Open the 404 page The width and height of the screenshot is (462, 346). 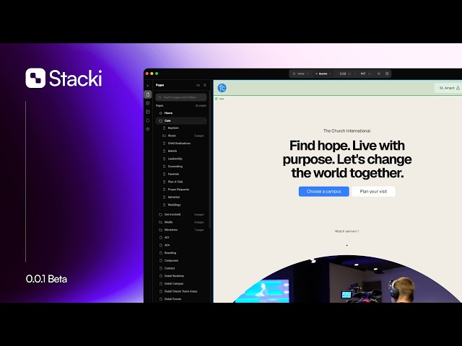coord(181,245)
